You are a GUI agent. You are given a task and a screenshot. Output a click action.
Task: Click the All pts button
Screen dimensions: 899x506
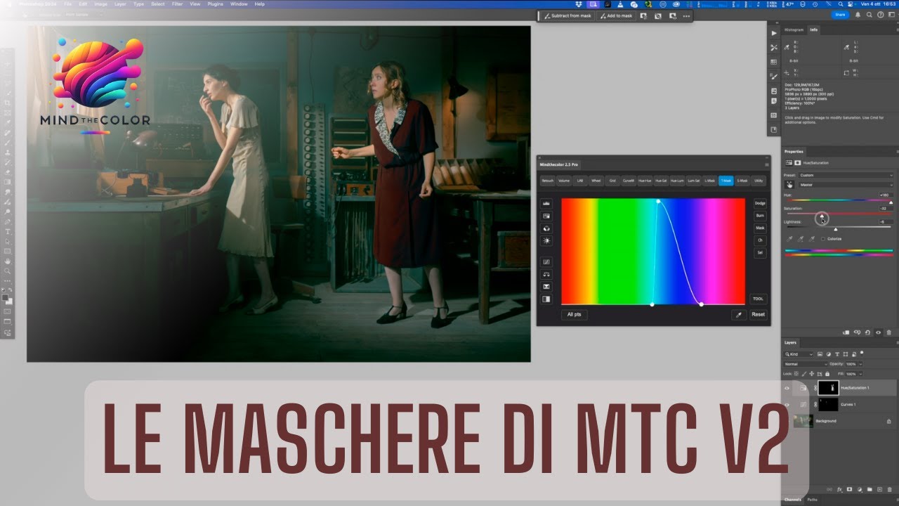(574, 315)
